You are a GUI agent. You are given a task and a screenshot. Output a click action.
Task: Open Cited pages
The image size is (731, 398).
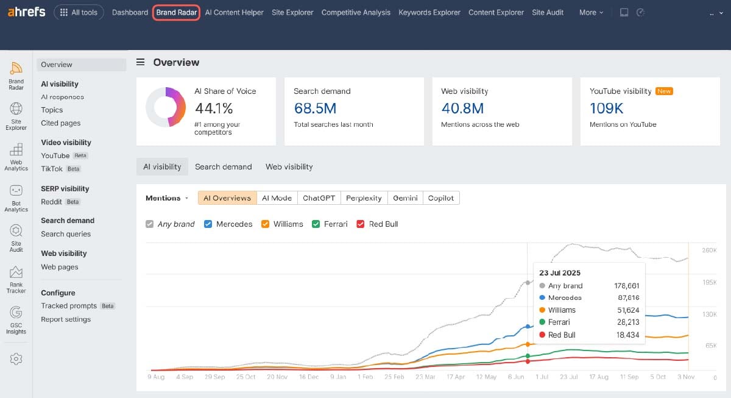61,123
